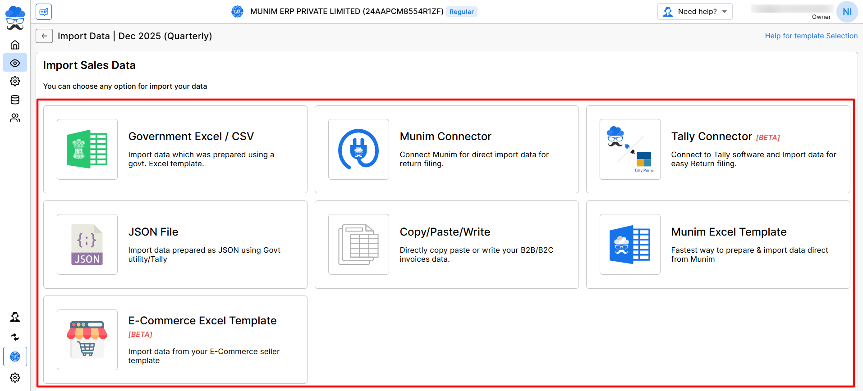Select Government Excel / CSV import option
The width and height of the screenshot is (863, 391).
click(175, 150)
